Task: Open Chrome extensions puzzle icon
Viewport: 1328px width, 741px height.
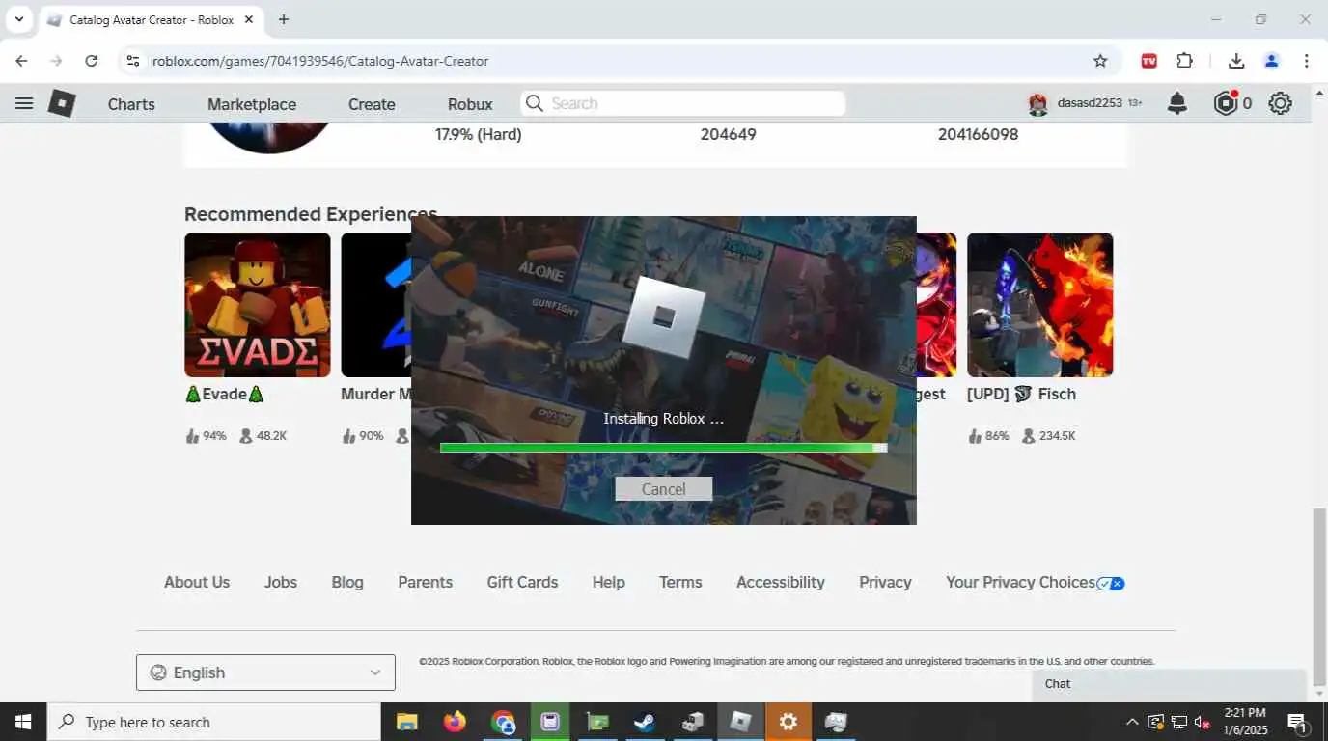Action: [1185, 61]
